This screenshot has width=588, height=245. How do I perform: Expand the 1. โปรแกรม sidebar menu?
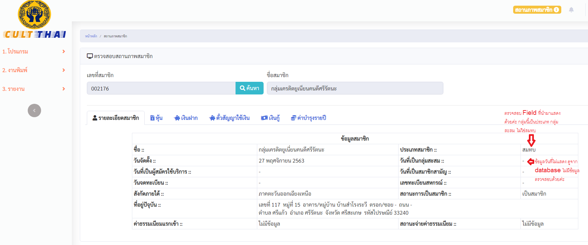[x=33, y=51]
